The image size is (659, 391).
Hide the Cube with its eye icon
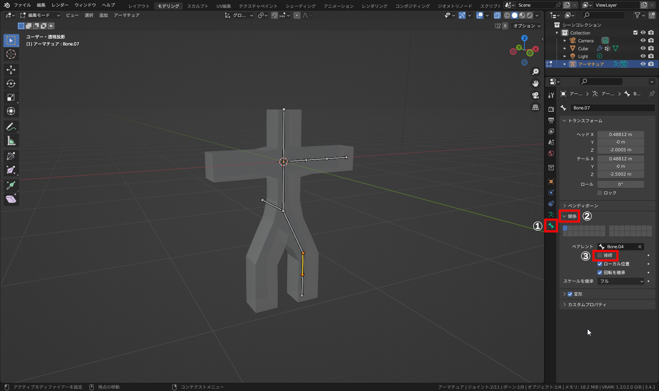643,49
